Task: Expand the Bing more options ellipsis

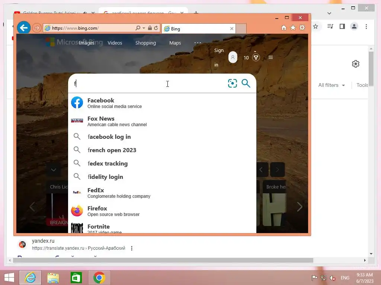Action: coord(198,43)
